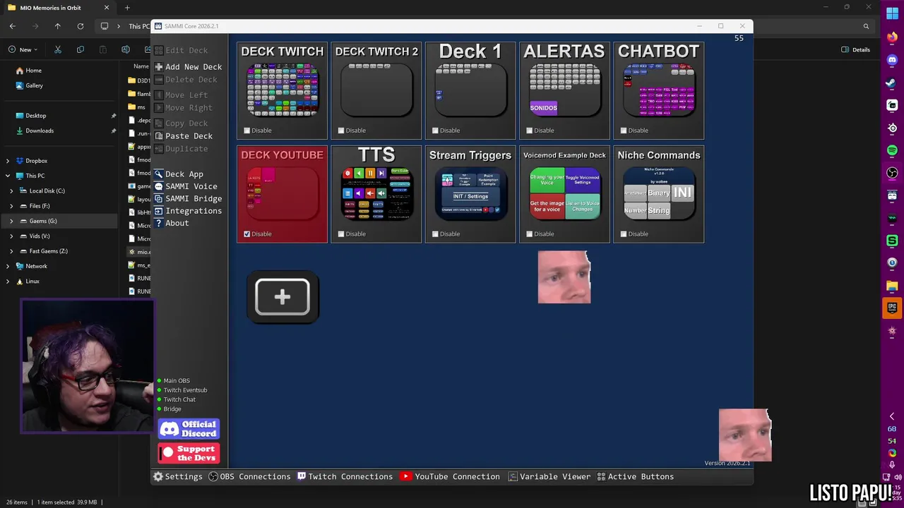Click the YouTube logo icon

click(406, 477)
